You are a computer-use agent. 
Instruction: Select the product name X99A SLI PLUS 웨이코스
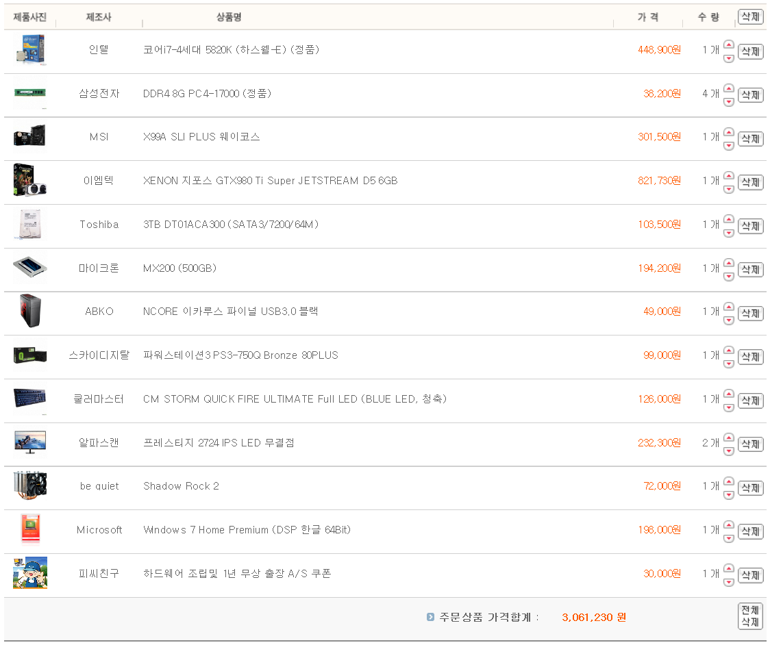coord(201,136)
